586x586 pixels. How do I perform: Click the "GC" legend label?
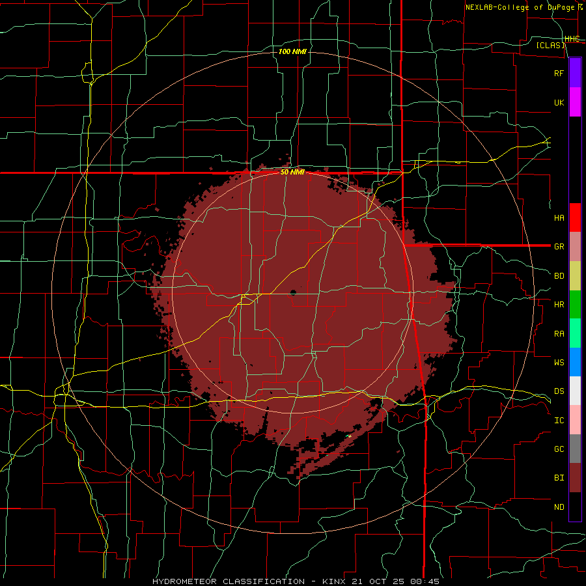(x=559, y=449)
